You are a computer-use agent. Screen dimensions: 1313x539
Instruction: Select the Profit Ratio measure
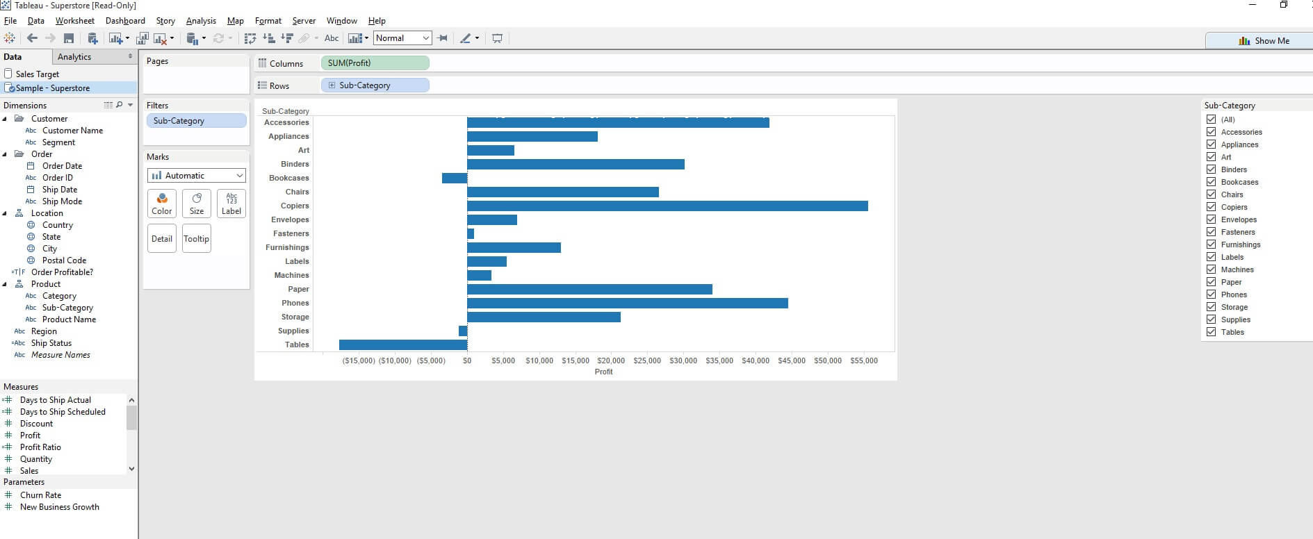(x=40, y=447)
